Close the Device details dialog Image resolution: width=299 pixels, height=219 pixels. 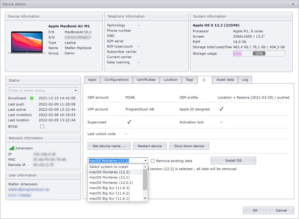[293, 4]
